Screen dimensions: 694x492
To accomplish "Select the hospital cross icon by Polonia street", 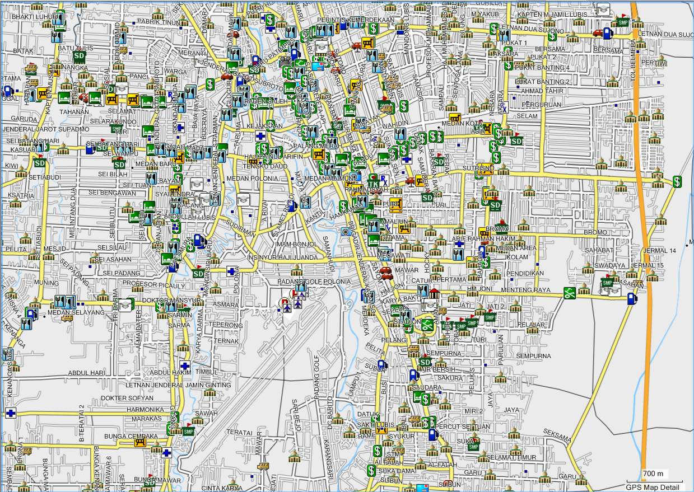I will [x=231, y=271].
